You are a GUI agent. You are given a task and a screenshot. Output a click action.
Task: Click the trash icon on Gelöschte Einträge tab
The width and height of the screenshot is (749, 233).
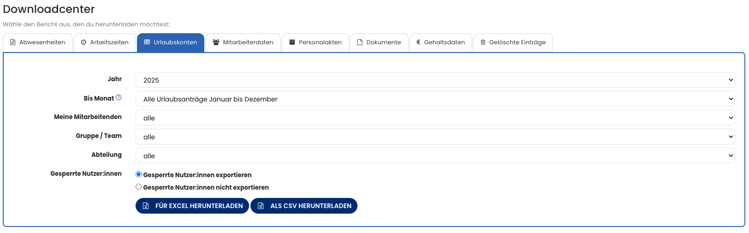tap(483, 42)
